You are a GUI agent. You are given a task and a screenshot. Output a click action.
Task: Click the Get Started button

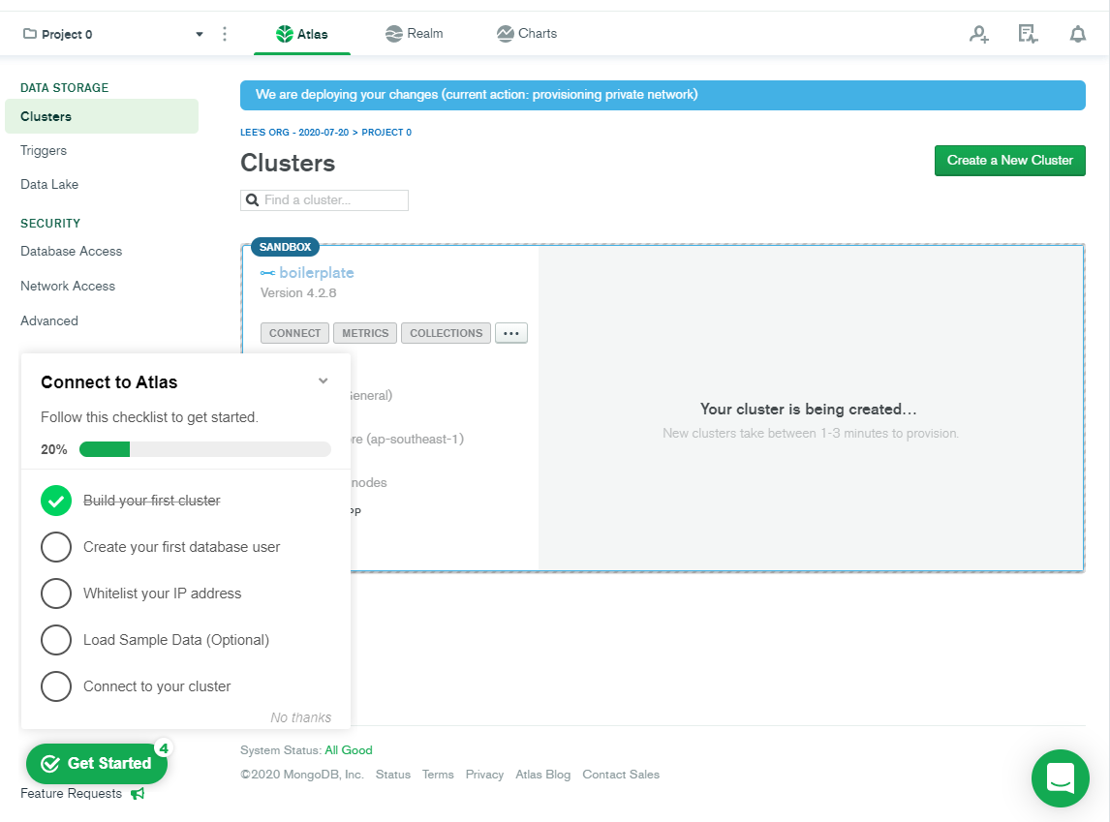[97, 763]
